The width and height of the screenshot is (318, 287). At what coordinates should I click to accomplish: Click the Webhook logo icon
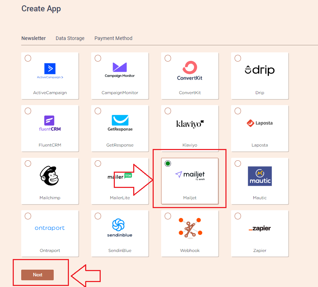point(190,228)
